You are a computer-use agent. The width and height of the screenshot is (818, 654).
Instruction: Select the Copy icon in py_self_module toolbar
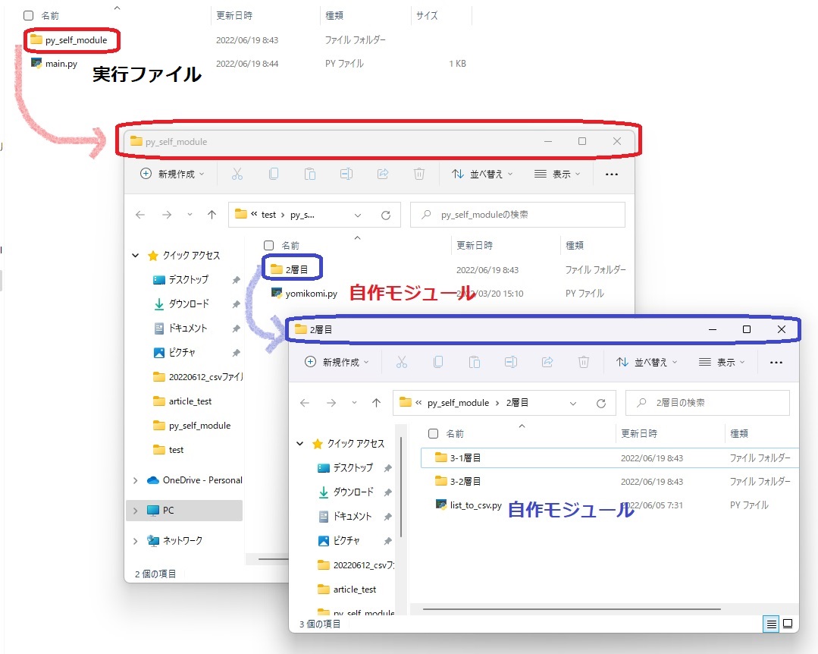tap(274, 174)
